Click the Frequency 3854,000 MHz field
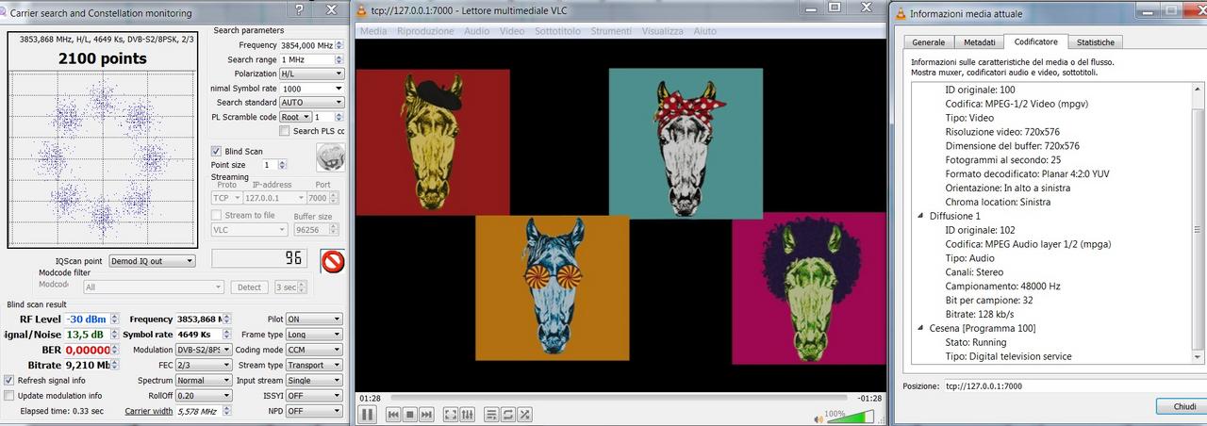The height and width of the screenshot is (426, 1207). (312, 45)
